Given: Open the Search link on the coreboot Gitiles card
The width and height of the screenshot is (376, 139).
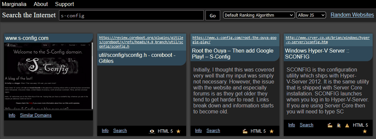Looking at the screenshot, I should [x=120, y=130].
